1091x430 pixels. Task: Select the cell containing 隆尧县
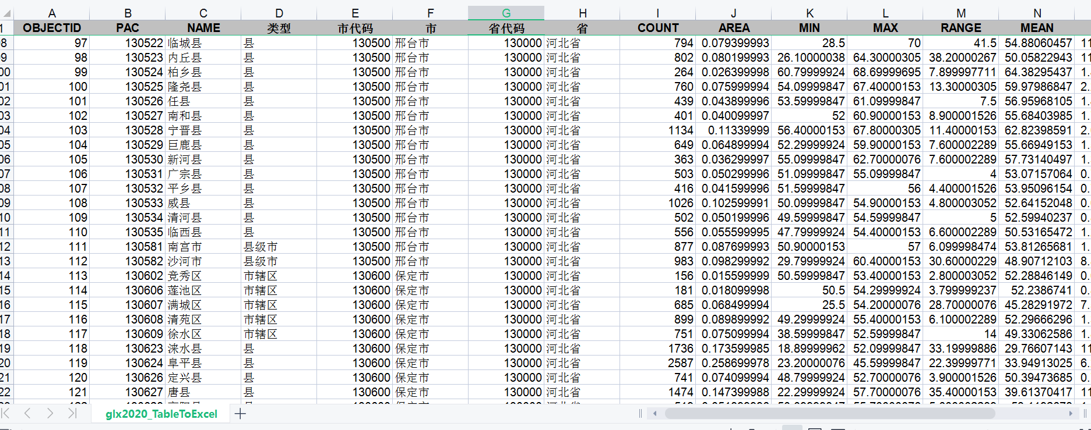(x=203, y=87)
